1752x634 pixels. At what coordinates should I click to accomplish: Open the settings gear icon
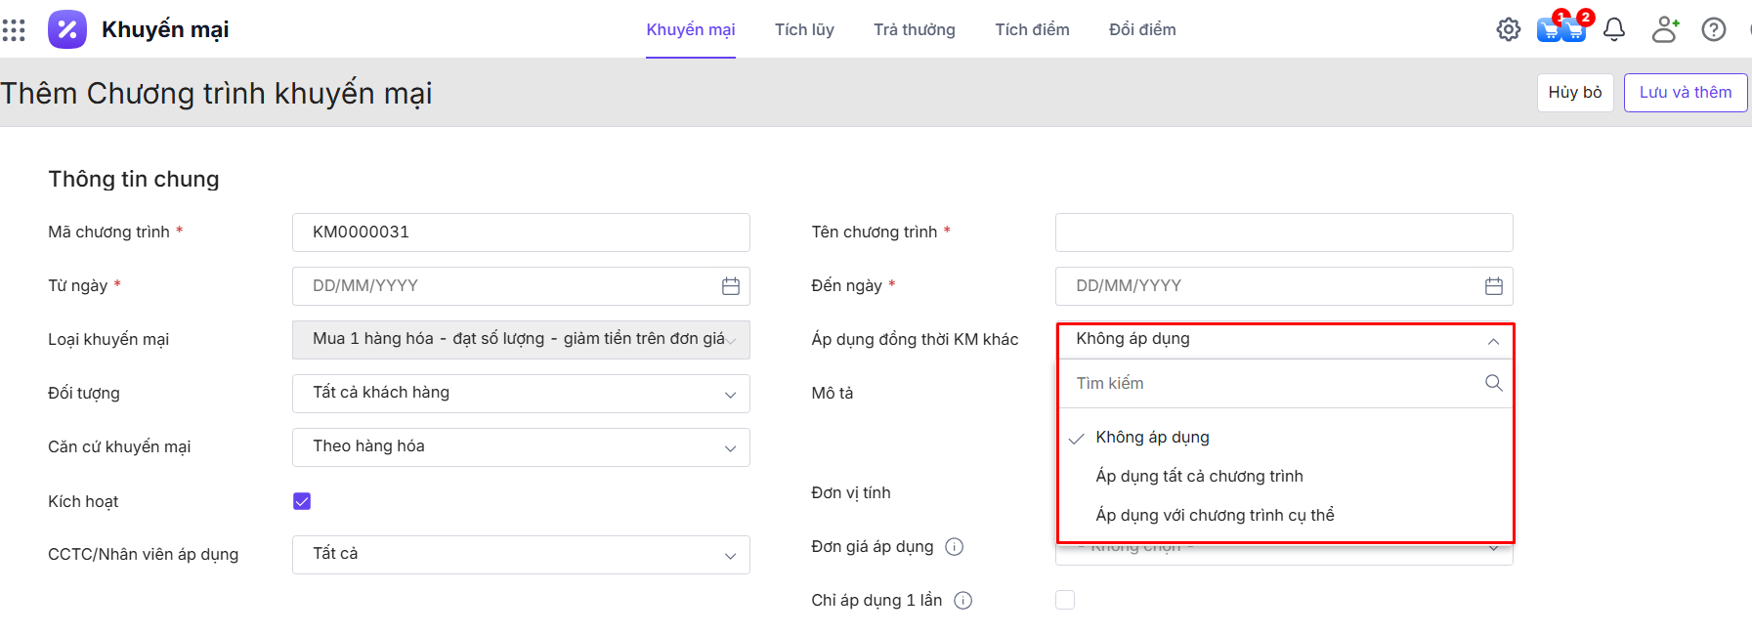tap(1508, 29)
